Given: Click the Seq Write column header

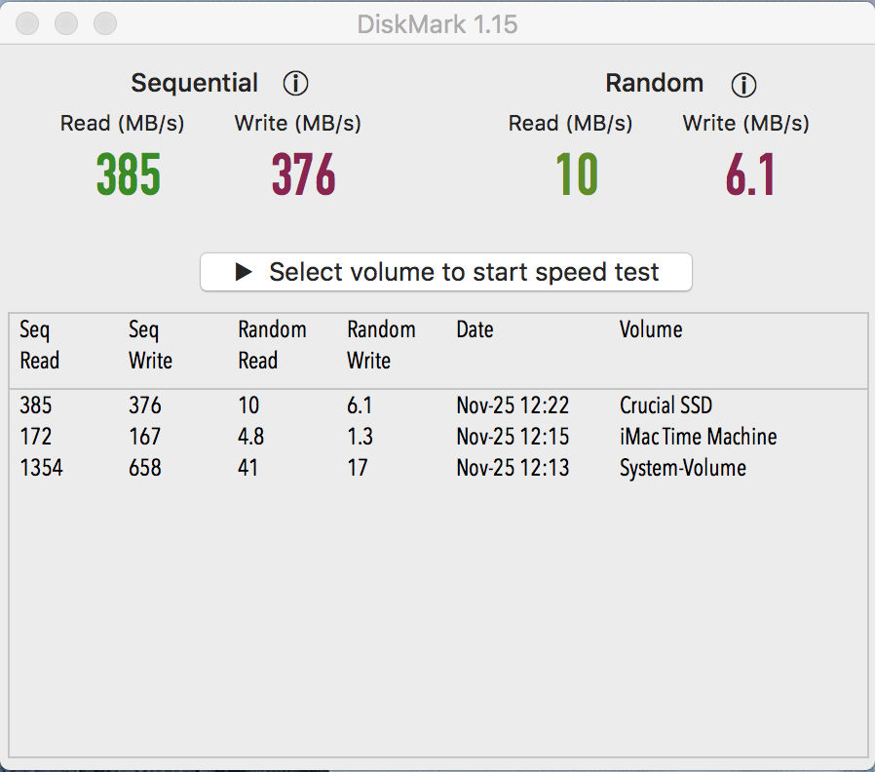Looking at the screenshot, I should pyautogui.click(x=151, y=345).
